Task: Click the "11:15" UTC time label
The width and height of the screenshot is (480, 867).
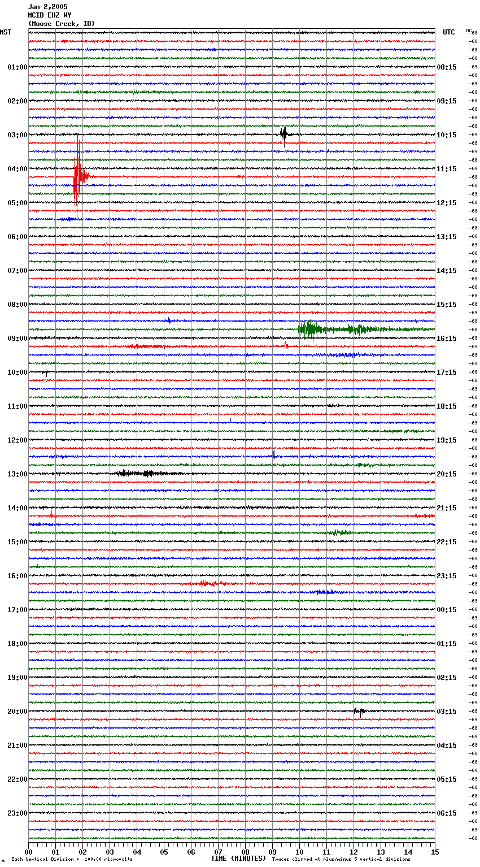Action: point(447,169)
